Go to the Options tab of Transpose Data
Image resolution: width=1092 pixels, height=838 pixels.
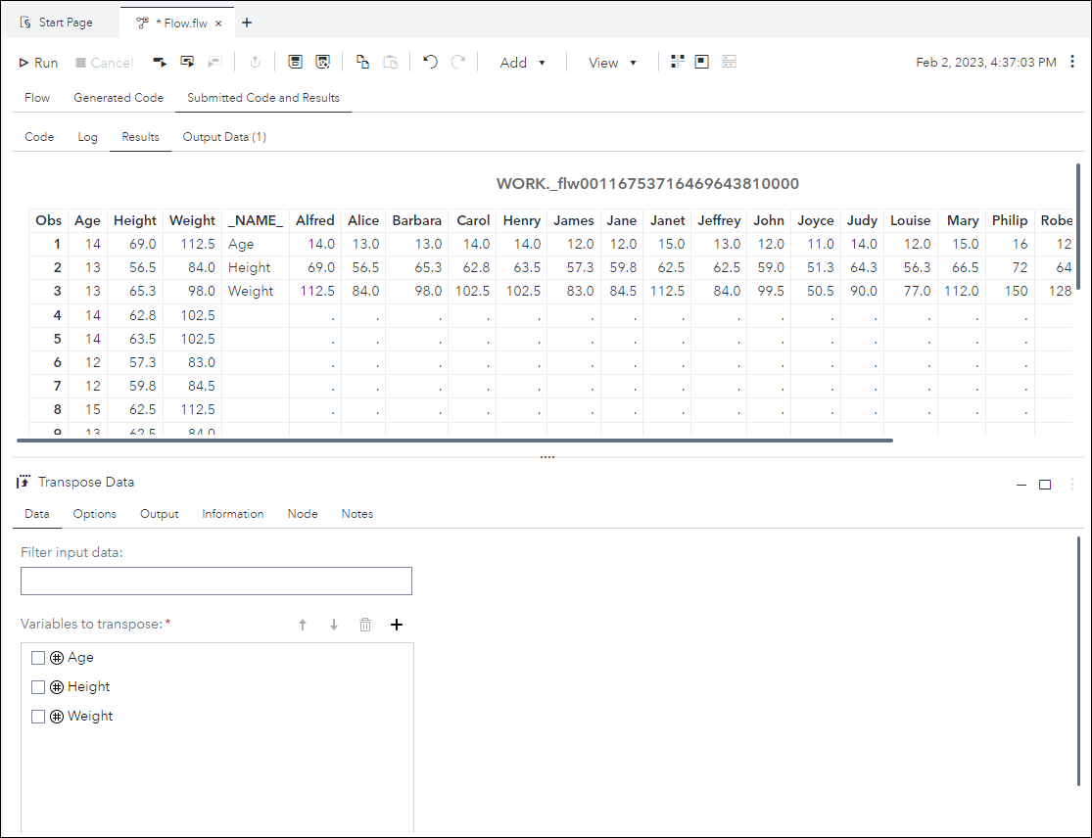click(x=95, y=514)
